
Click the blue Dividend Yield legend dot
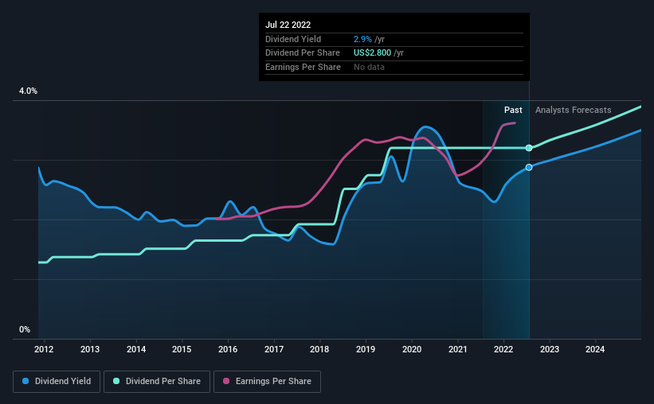coord(25,381)
